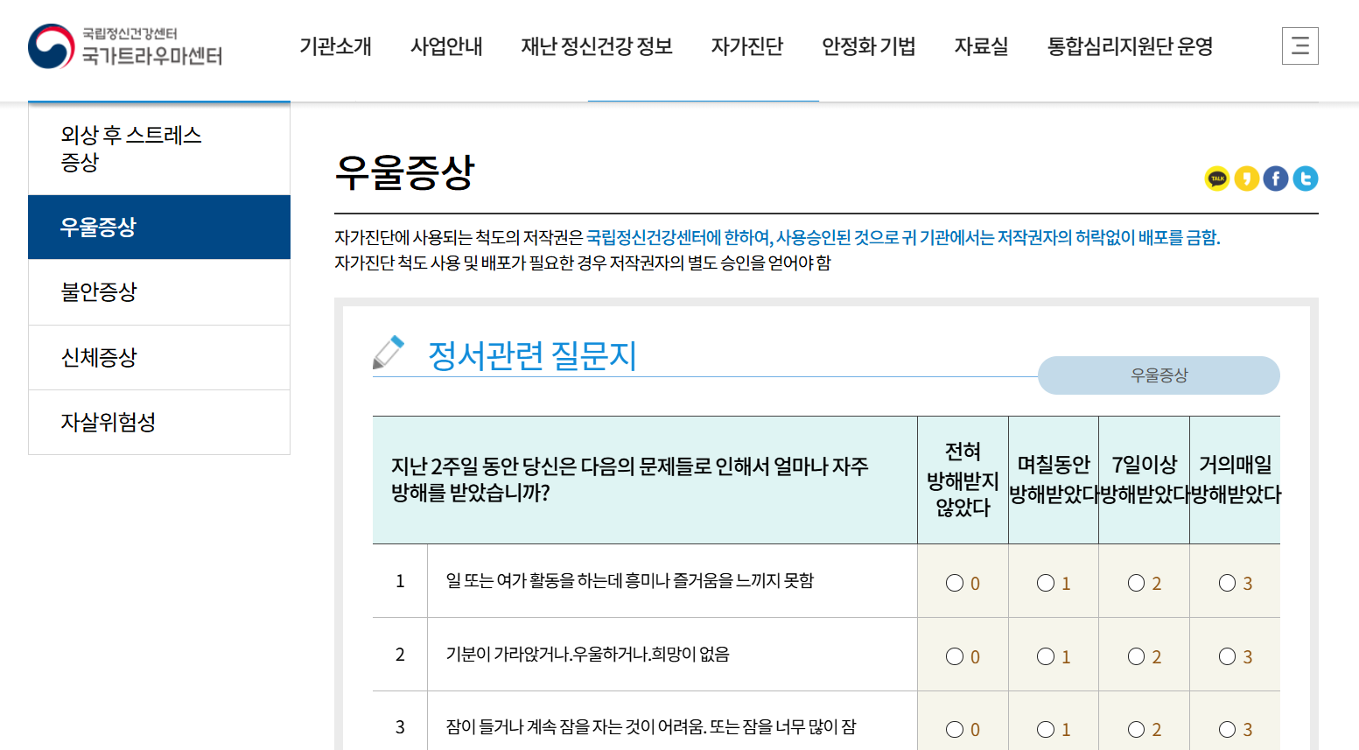Select 2 for question 2 기분이 가라앉거나

pos(1137,656)
